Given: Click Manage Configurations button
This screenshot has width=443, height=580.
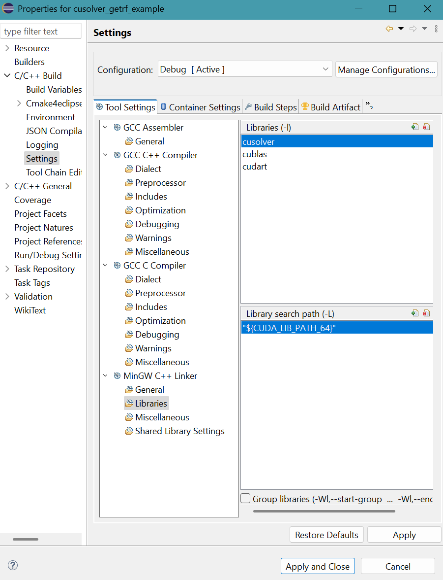Looking at the screenshot, I should coord(386,69).
